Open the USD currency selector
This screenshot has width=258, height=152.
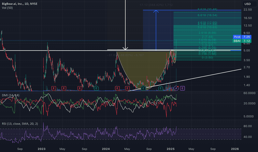tap(249, 4)
